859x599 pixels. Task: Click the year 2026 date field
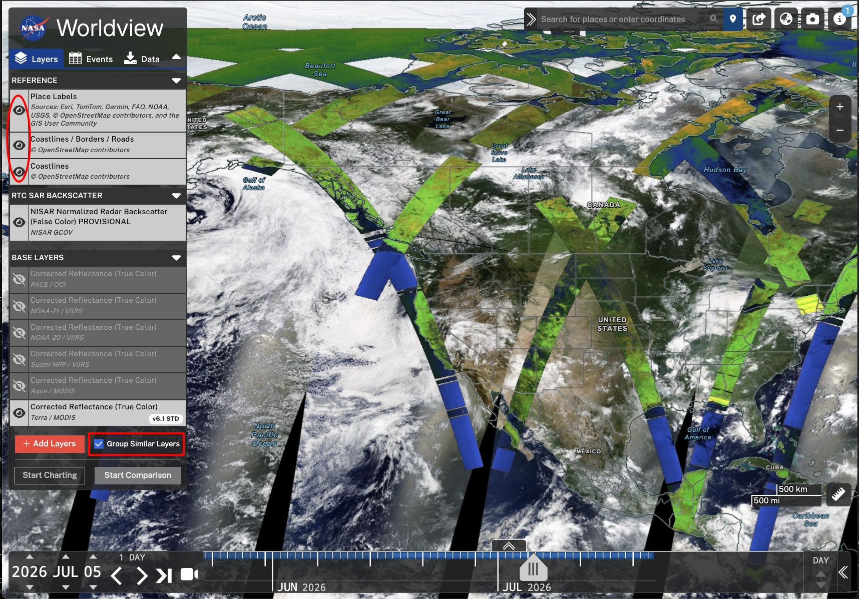click(30, 572)
